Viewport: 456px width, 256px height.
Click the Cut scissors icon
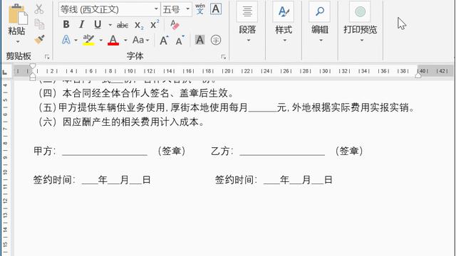pyautogui.click(x=39, y=9)
